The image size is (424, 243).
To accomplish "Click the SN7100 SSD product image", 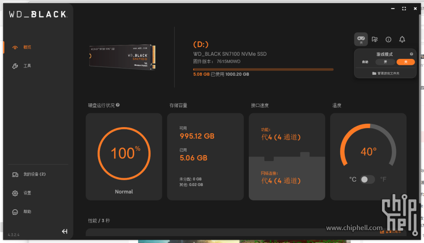I will point(122,57).
